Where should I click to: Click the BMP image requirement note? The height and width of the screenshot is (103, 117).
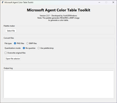[58, 19]
